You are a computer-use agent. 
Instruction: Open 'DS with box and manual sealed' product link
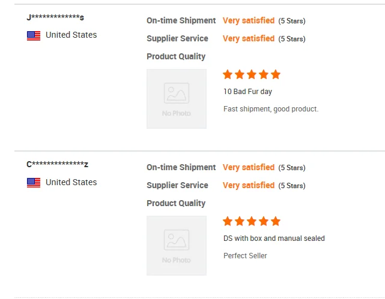point(274,238)
